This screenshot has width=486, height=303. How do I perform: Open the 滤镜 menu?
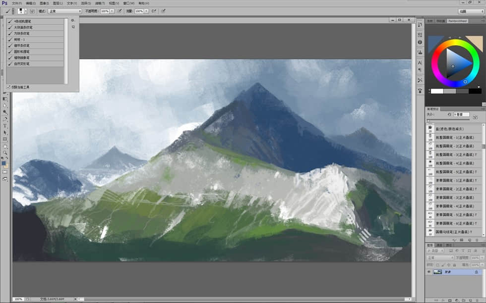pos(100,3)
